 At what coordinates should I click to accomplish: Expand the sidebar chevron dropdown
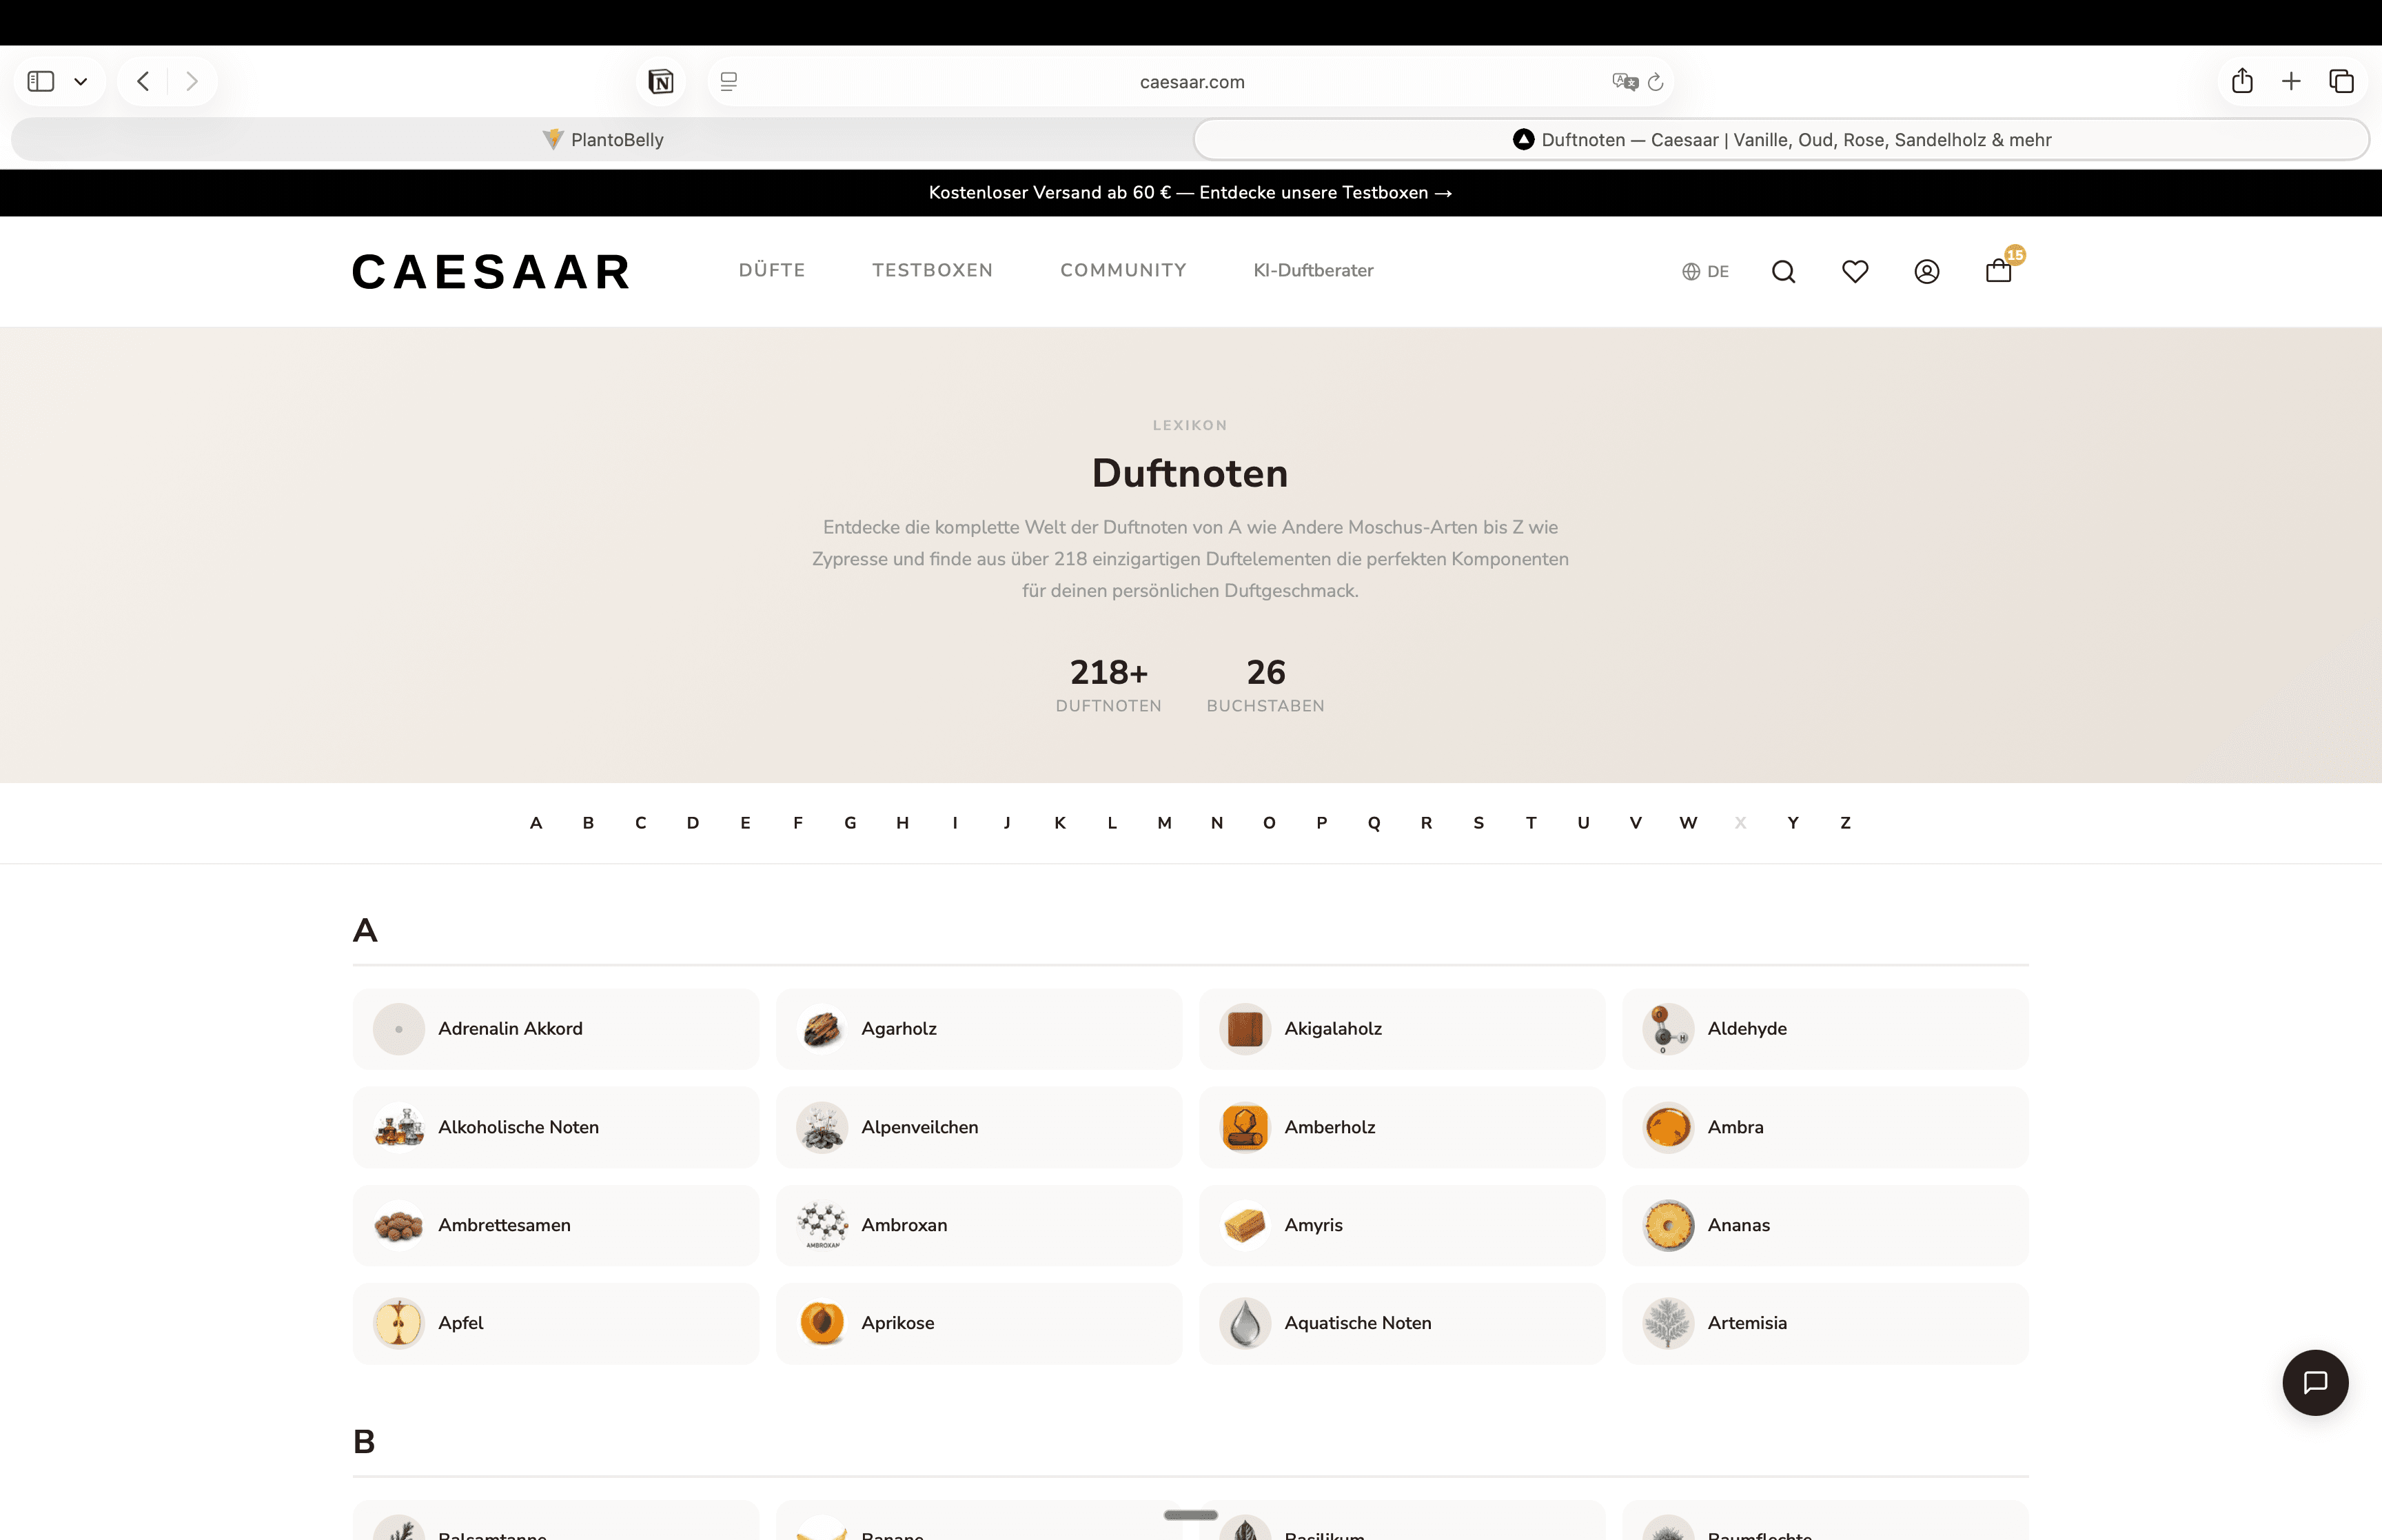pos(81,82)
